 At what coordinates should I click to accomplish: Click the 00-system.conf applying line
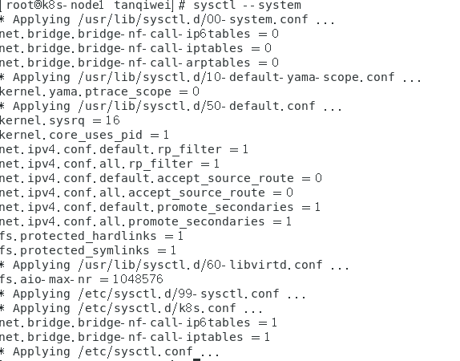pyautogui.click(x=167, y=20)
